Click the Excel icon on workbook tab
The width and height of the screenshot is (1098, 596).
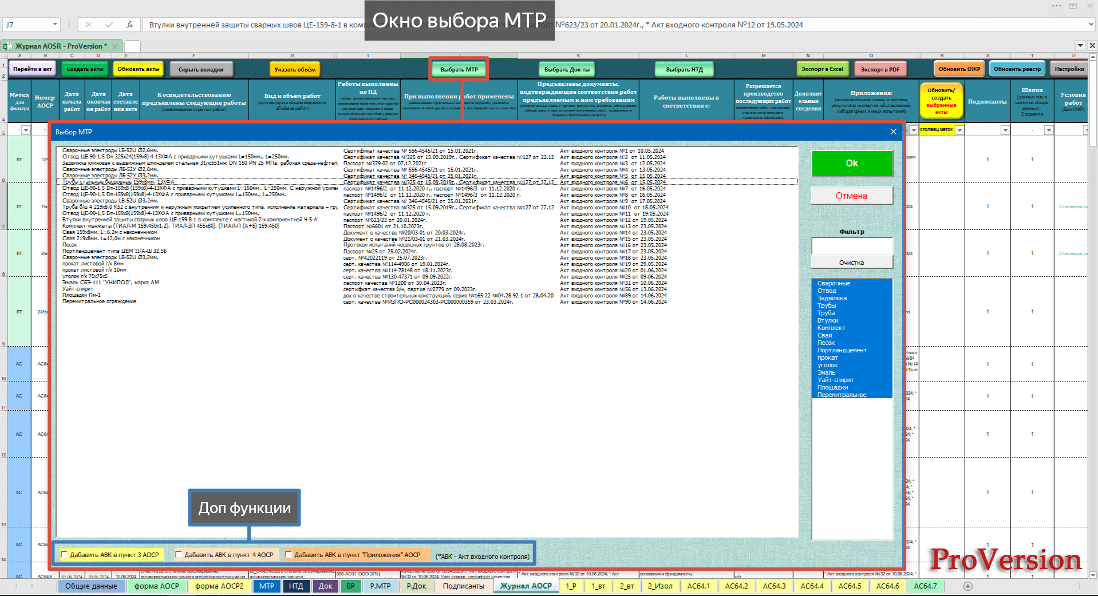click(7, 46)
